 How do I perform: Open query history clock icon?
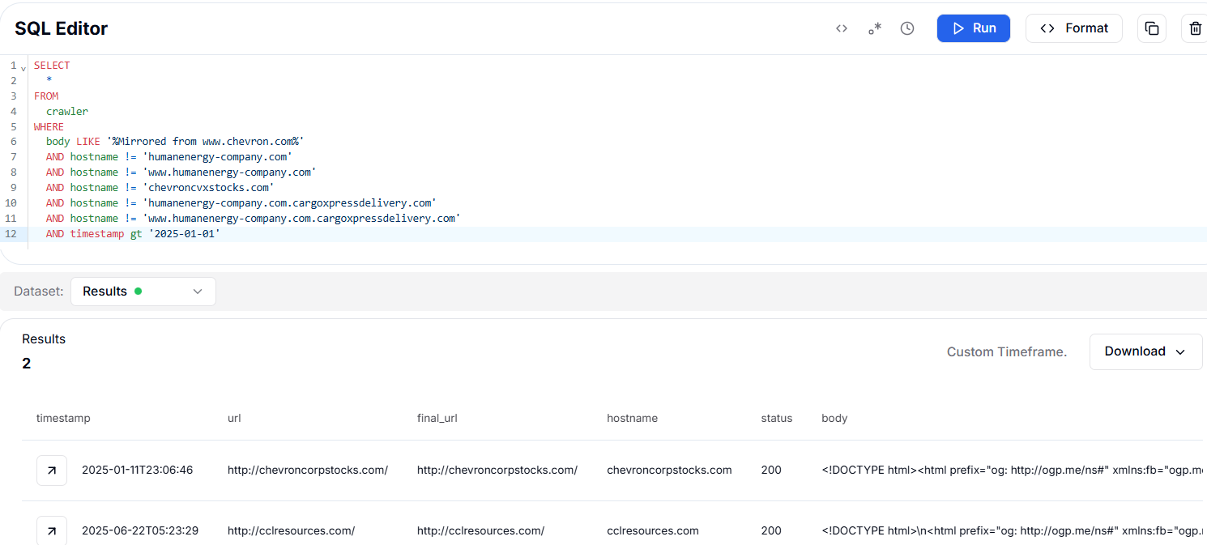click(907, 28)
